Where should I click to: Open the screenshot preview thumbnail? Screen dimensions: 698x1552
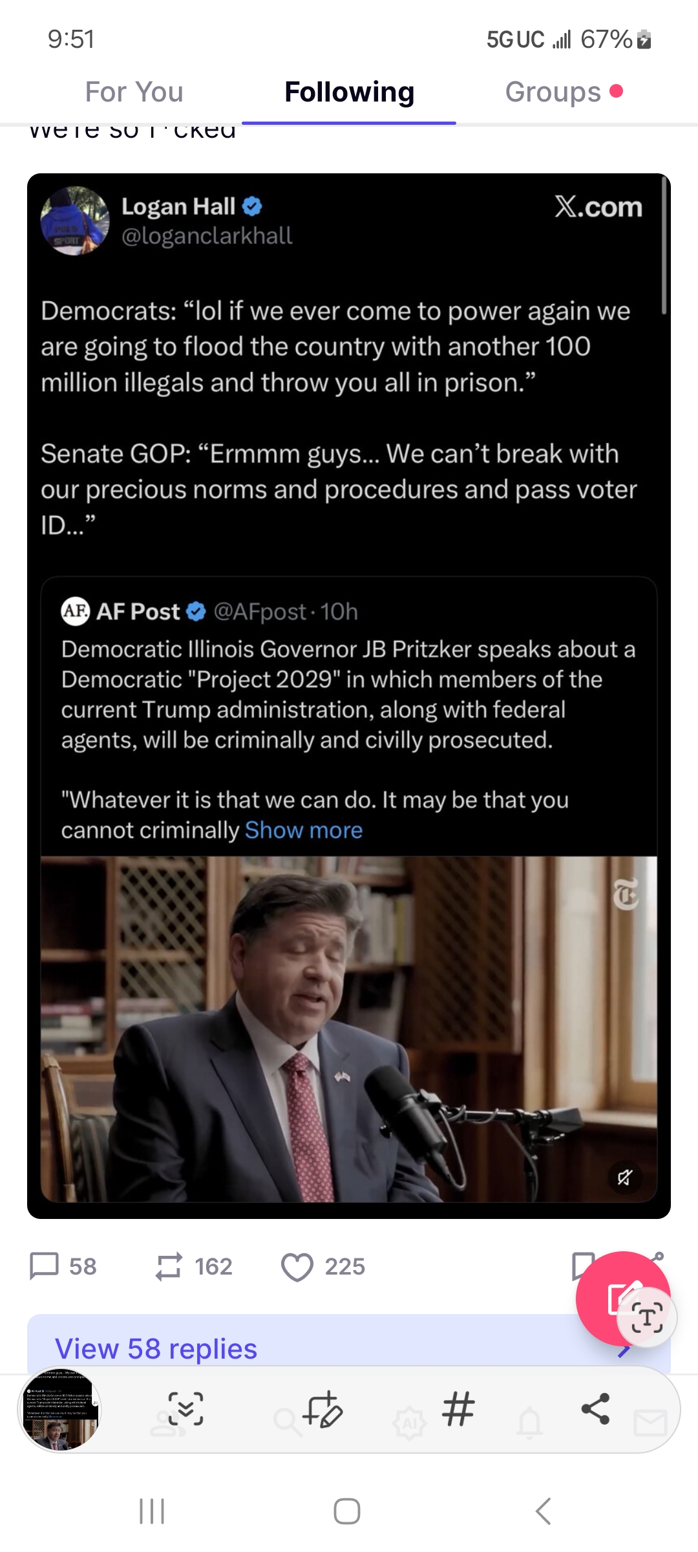click(61, 1410)
